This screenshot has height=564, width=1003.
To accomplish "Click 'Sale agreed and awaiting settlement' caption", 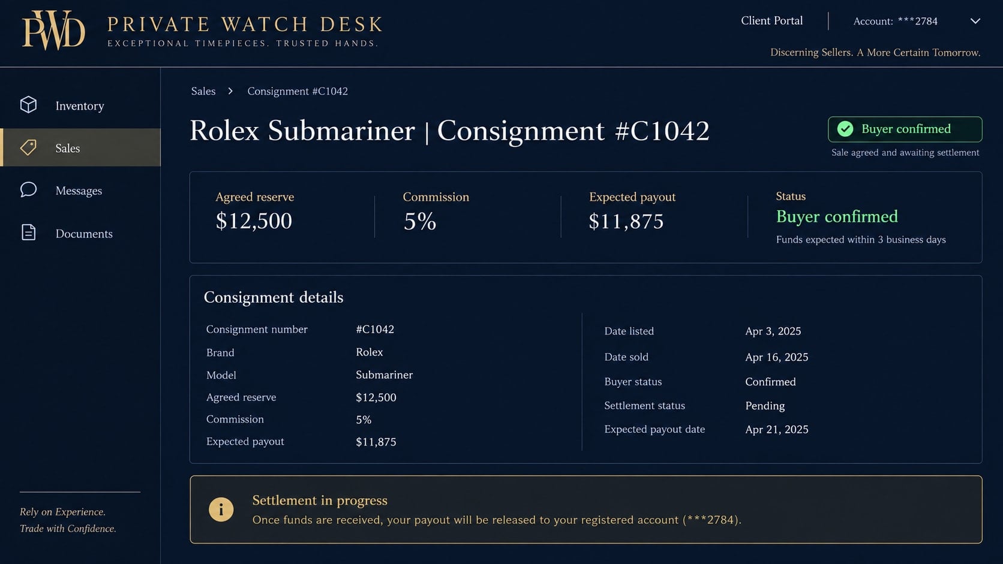I will click(x=905, y=153).
